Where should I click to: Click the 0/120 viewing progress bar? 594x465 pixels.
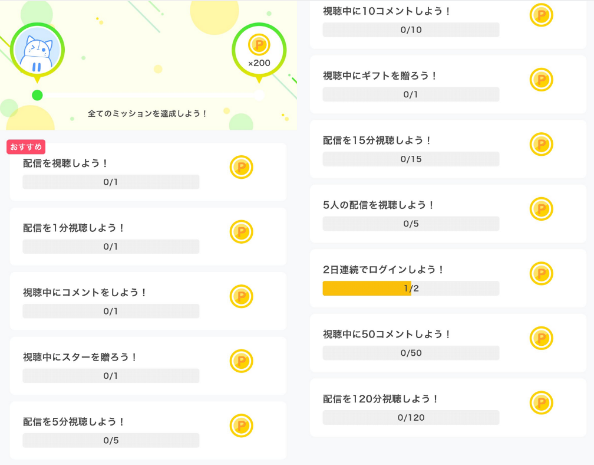411,418
